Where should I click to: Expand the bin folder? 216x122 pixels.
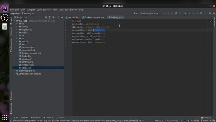(x=17, y=24)
